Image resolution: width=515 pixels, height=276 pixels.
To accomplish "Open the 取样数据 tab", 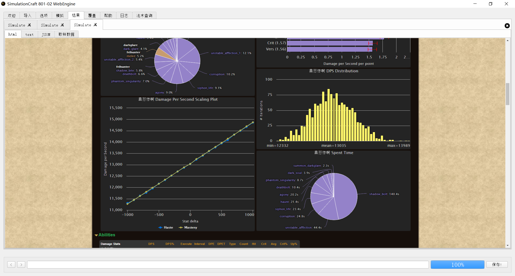I will point(66,35).
